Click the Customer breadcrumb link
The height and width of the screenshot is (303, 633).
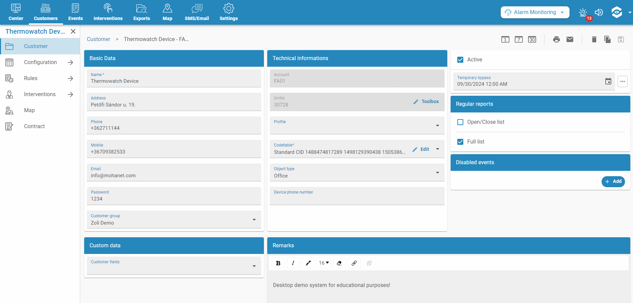point(99,39)
